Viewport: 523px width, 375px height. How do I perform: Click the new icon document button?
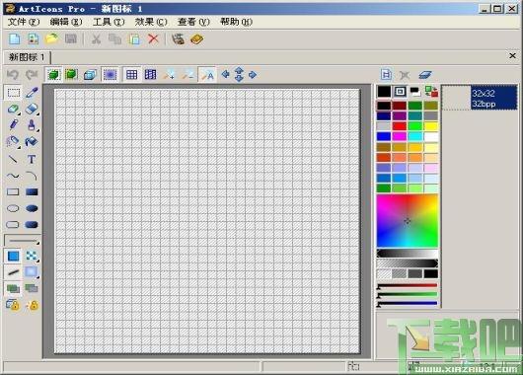[x=14, y=39]
